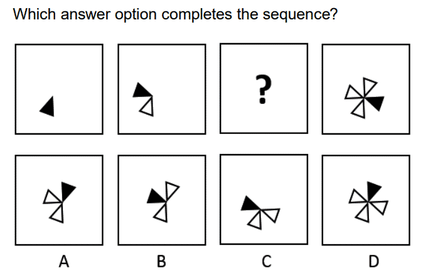Click the letter B label
The height and width of the screenshot is (278, 433).
click(161, 262)
